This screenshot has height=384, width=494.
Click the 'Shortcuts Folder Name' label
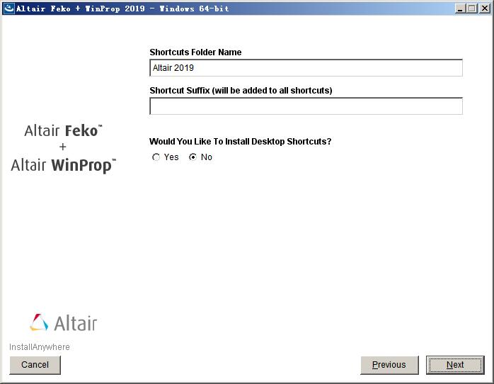coord(195,52)
